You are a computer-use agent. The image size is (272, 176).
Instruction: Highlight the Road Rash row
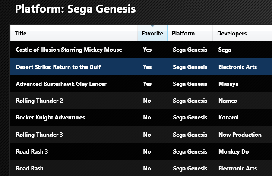141,168
